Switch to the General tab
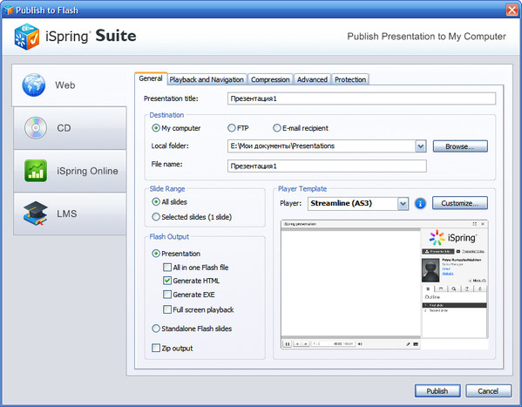522x407 pixels. click(151, 78)
